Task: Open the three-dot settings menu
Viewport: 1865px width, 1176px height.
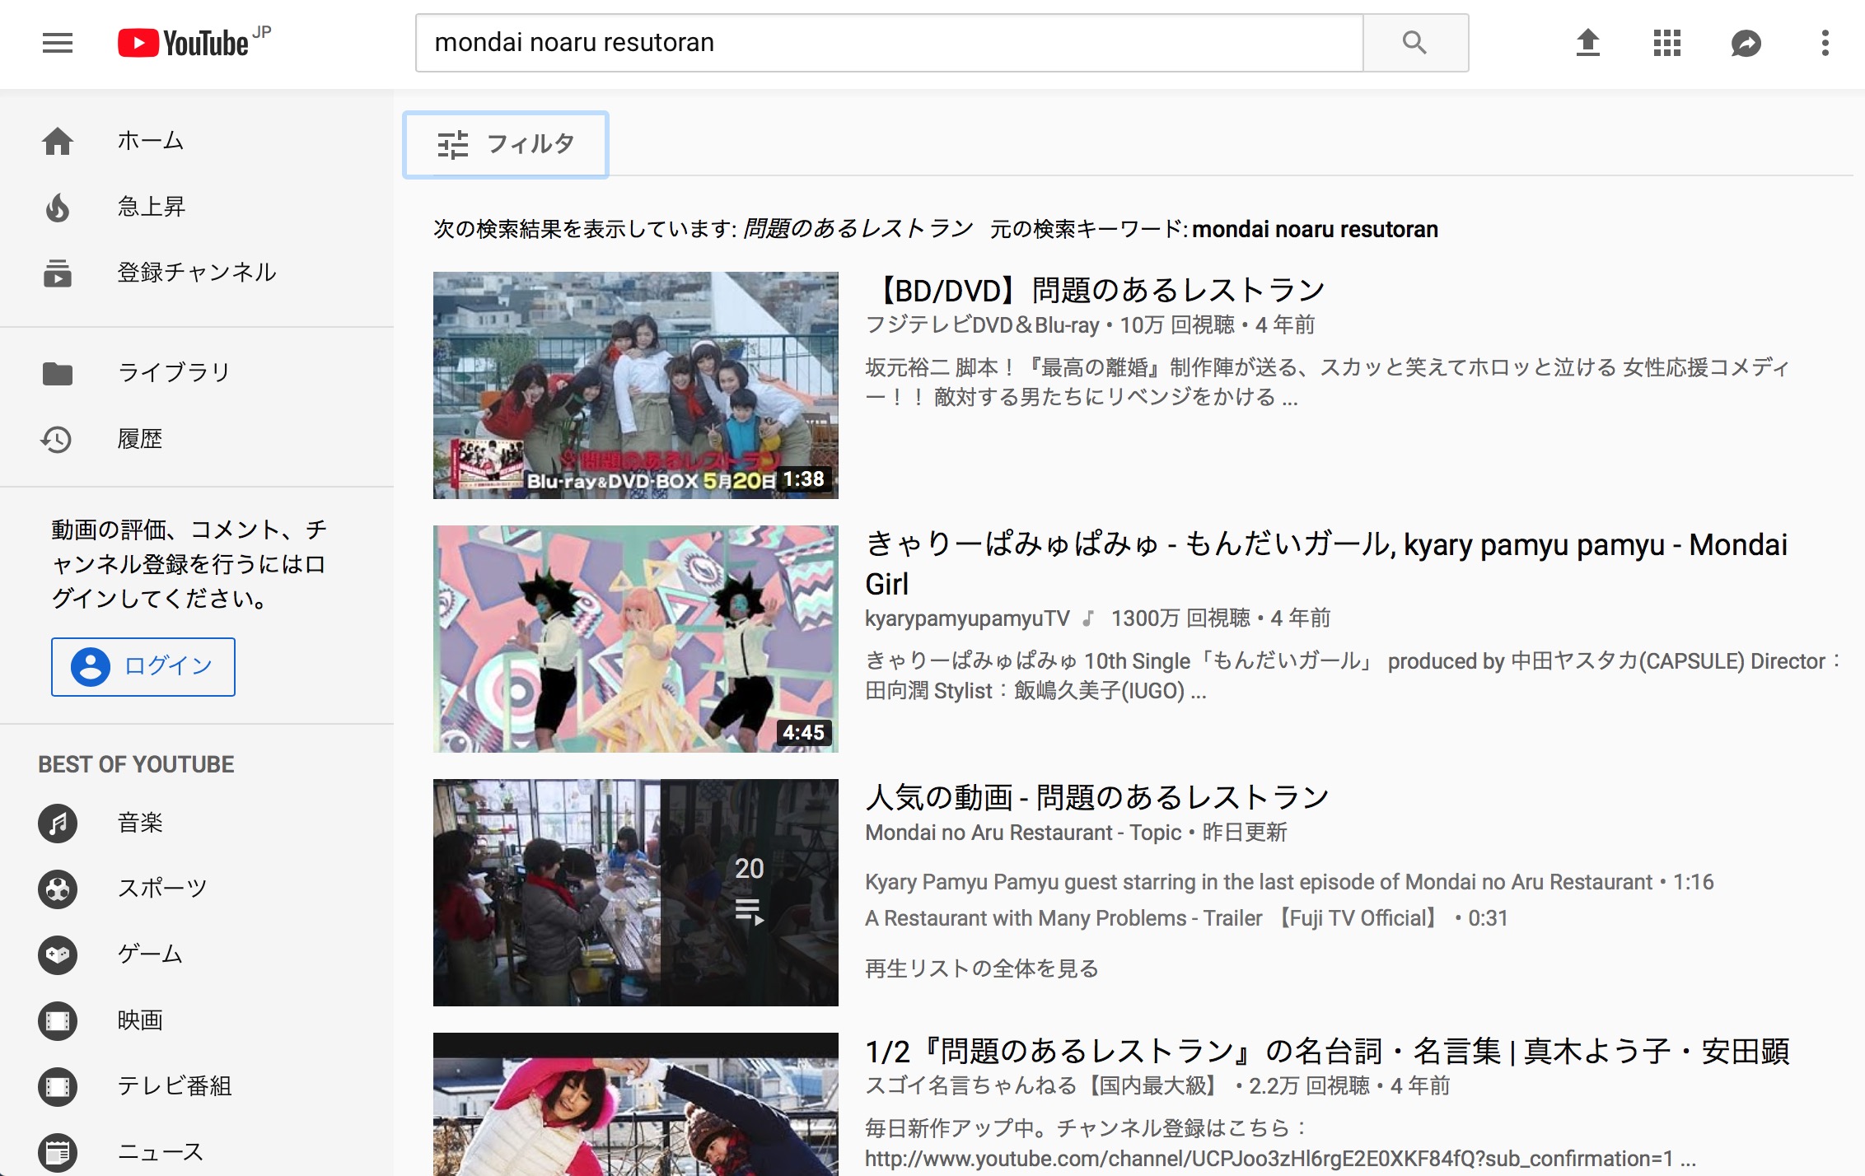Action: (x=1825, y=43)
